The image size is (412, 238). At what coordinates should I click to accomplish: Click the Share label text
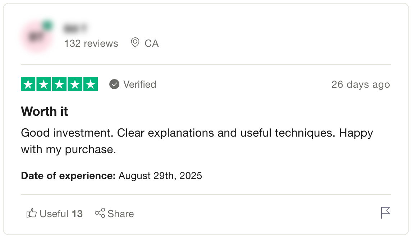[120, 213]
